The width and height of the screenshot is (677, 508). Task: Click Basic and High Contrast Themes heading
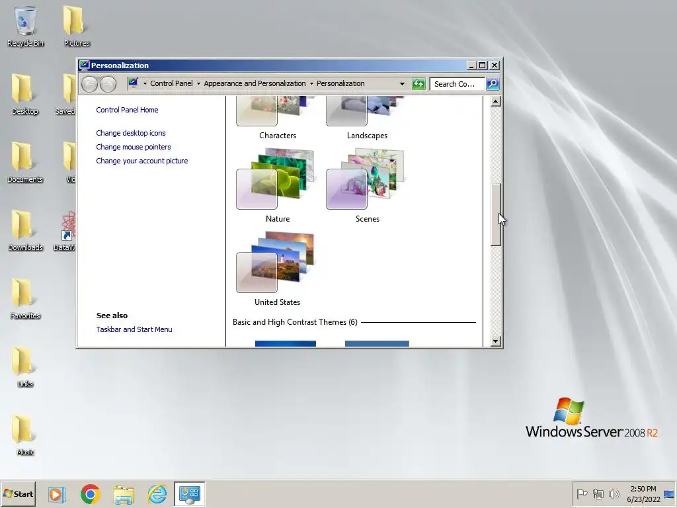click(x=295, y=322)
